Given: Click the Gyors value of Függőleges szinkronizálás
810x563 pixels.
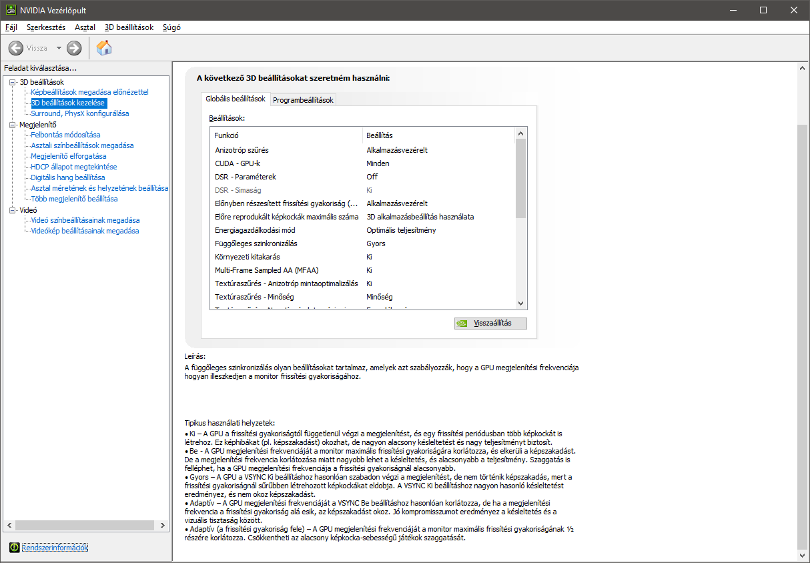Looking at the screenshot, I should click(376, 243).
